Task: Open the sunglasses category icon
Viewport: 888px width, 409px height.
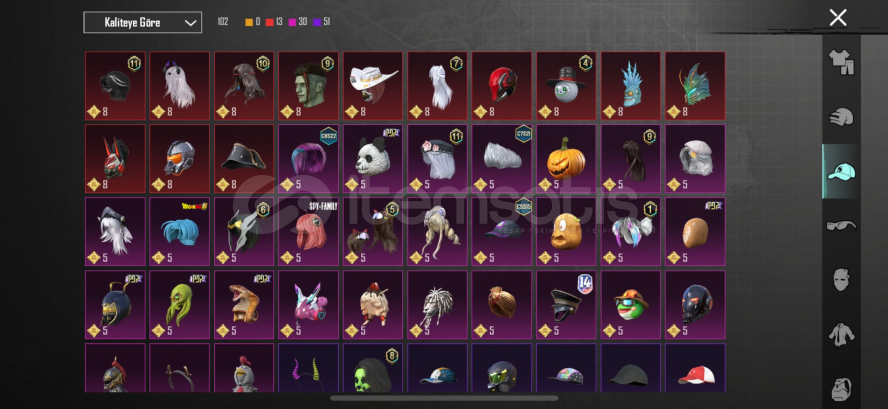Action: (841, 226)
